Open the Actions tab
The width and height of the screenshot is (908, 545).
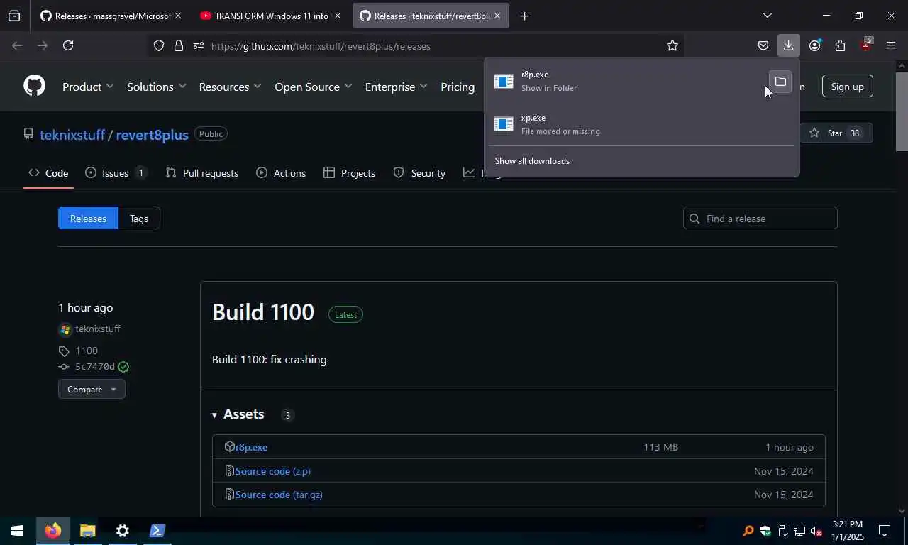pyautogui.click(x=281, y=173)
